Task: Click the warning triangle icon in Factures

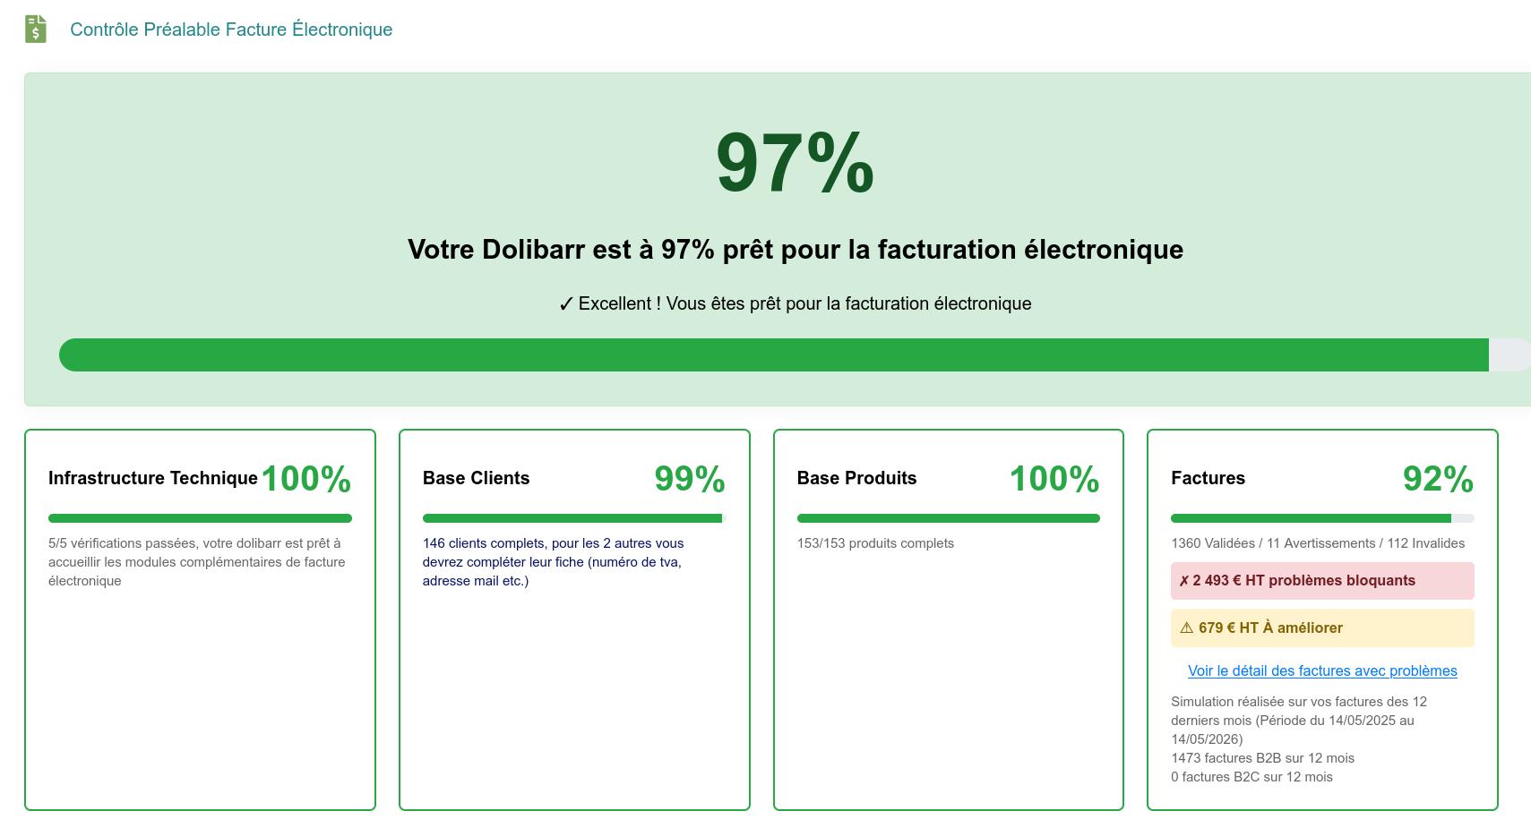Action: [x=1186, y=628]
